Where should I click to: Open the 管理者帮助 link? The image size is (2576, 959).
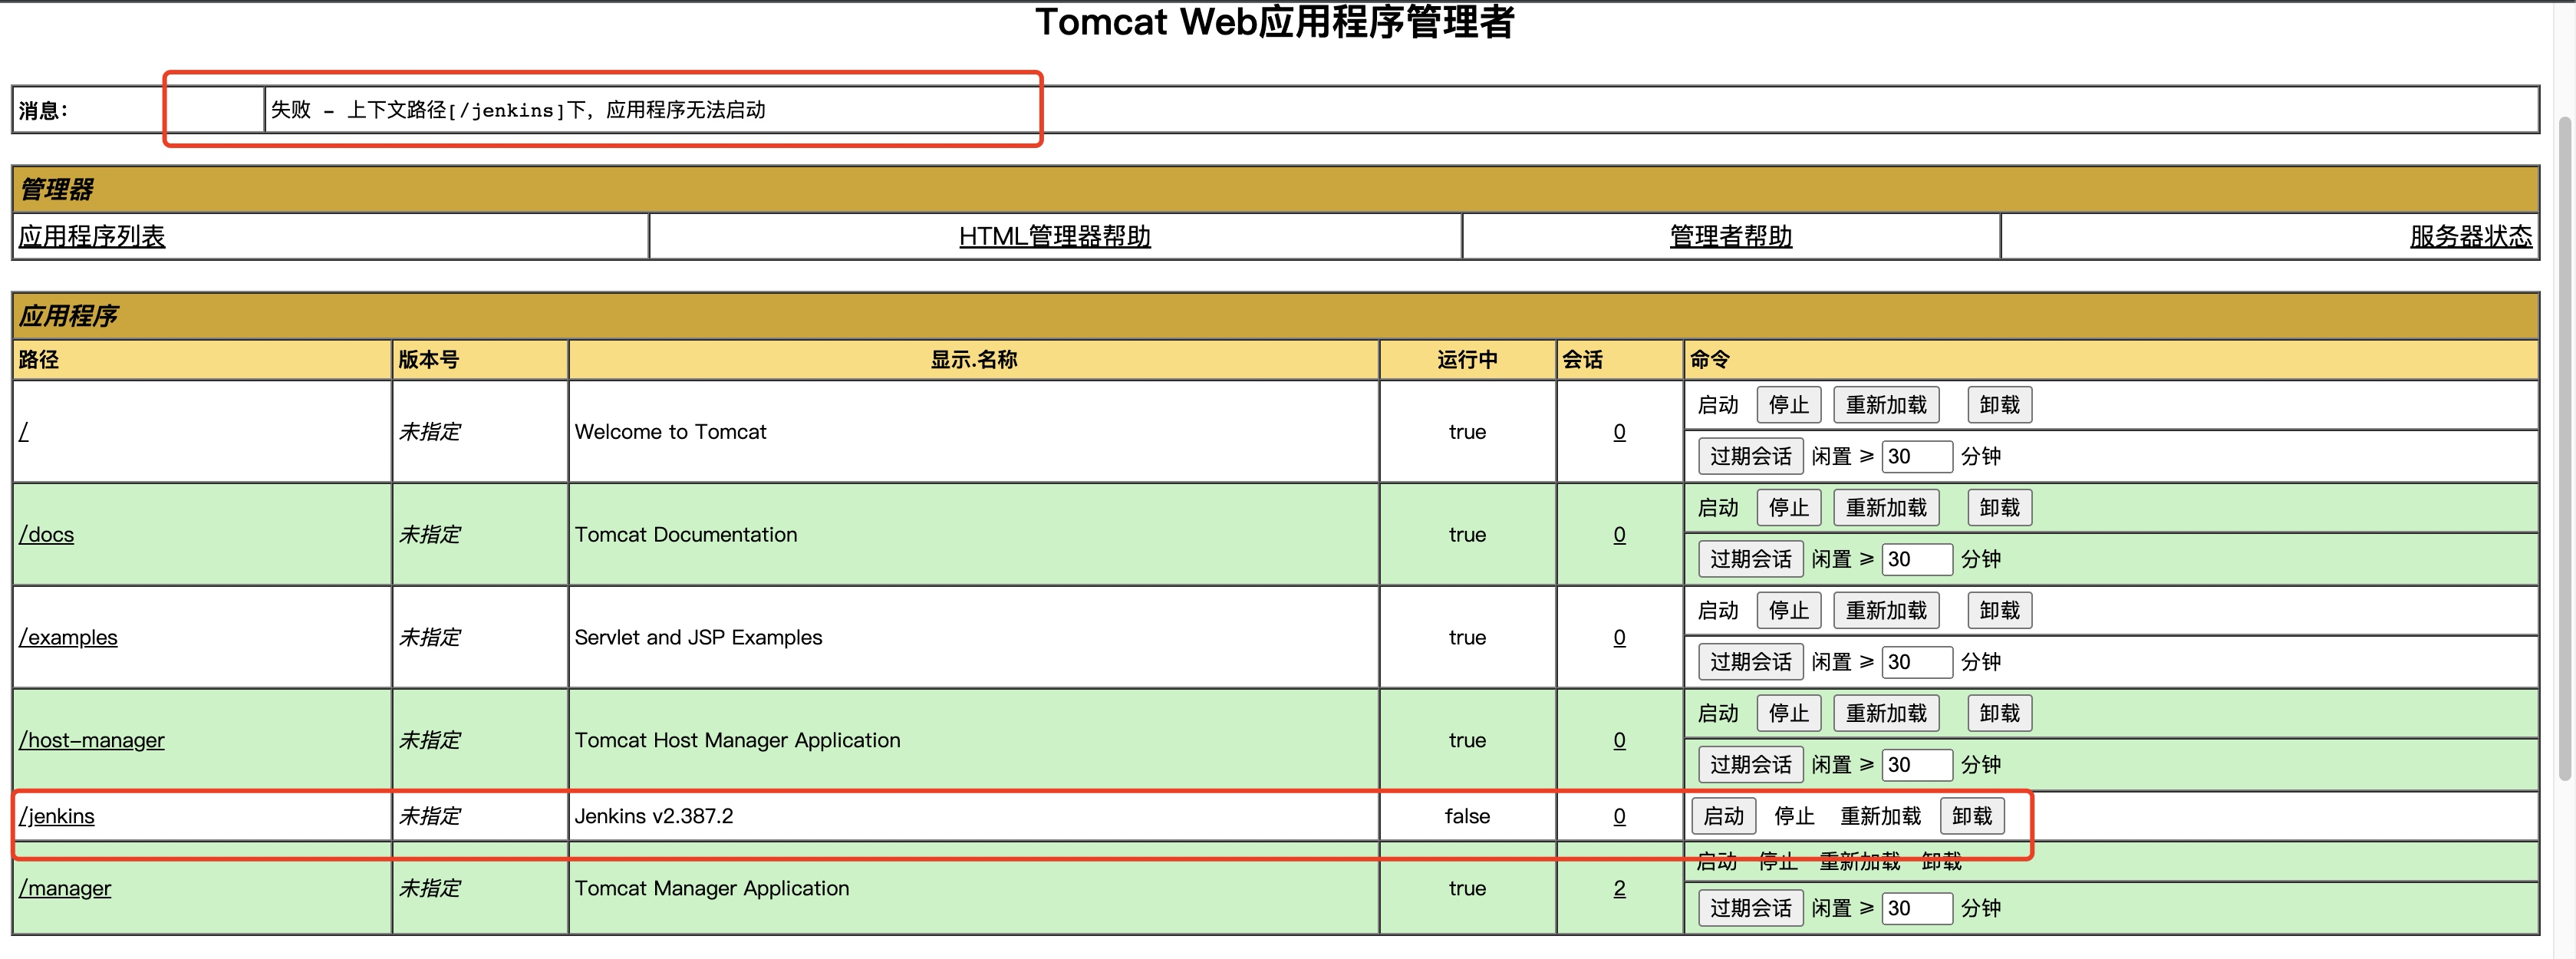[1730, 236]
